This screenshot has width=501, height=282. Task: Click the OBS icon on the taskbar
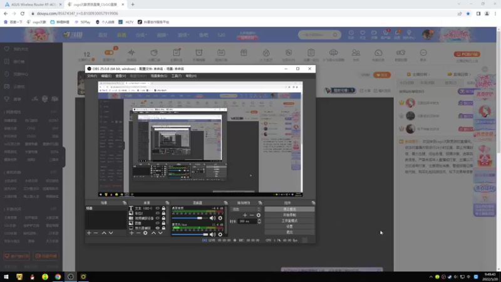point(71,277)
